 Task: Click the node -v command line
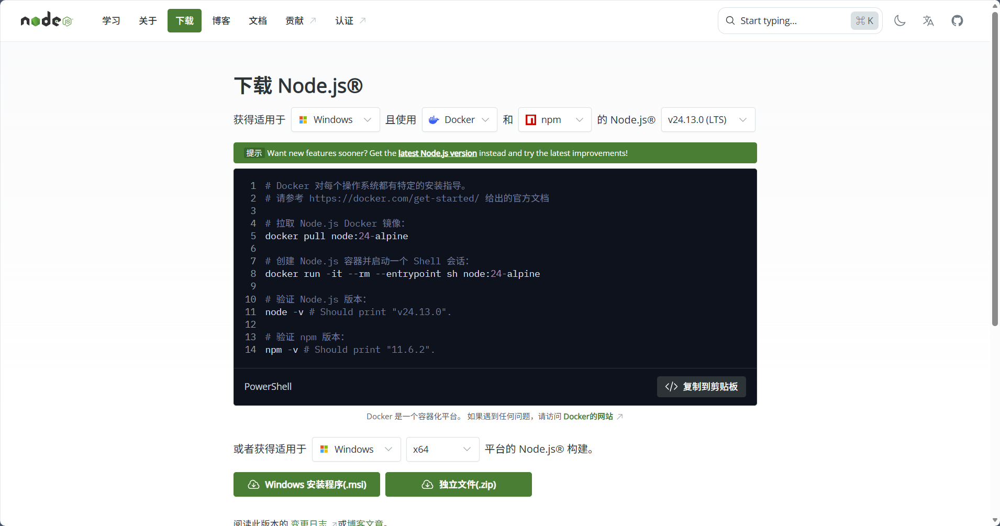358,312
